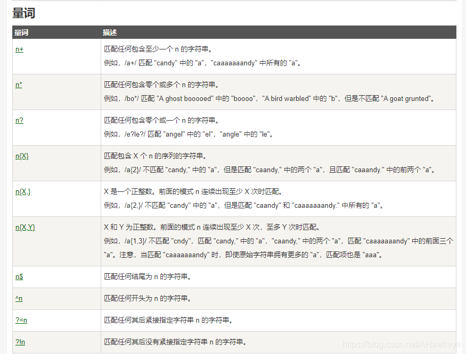Click the 描述 column header
This screenshot has height=354, width=466.
(110, 32)
